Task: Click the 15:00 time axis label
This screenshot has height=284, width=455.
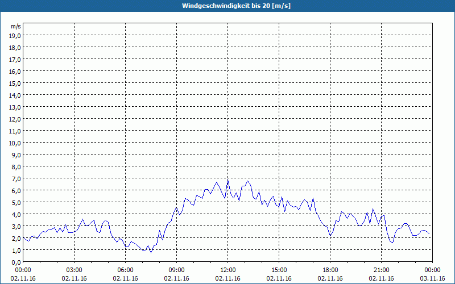Action: click(x=279, y=270)
